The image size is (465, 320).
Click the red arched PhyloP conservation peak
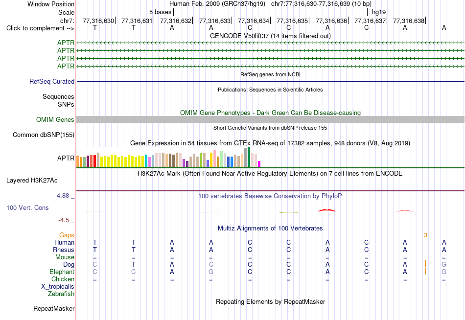pyautogui.click(x=327, y=210)
